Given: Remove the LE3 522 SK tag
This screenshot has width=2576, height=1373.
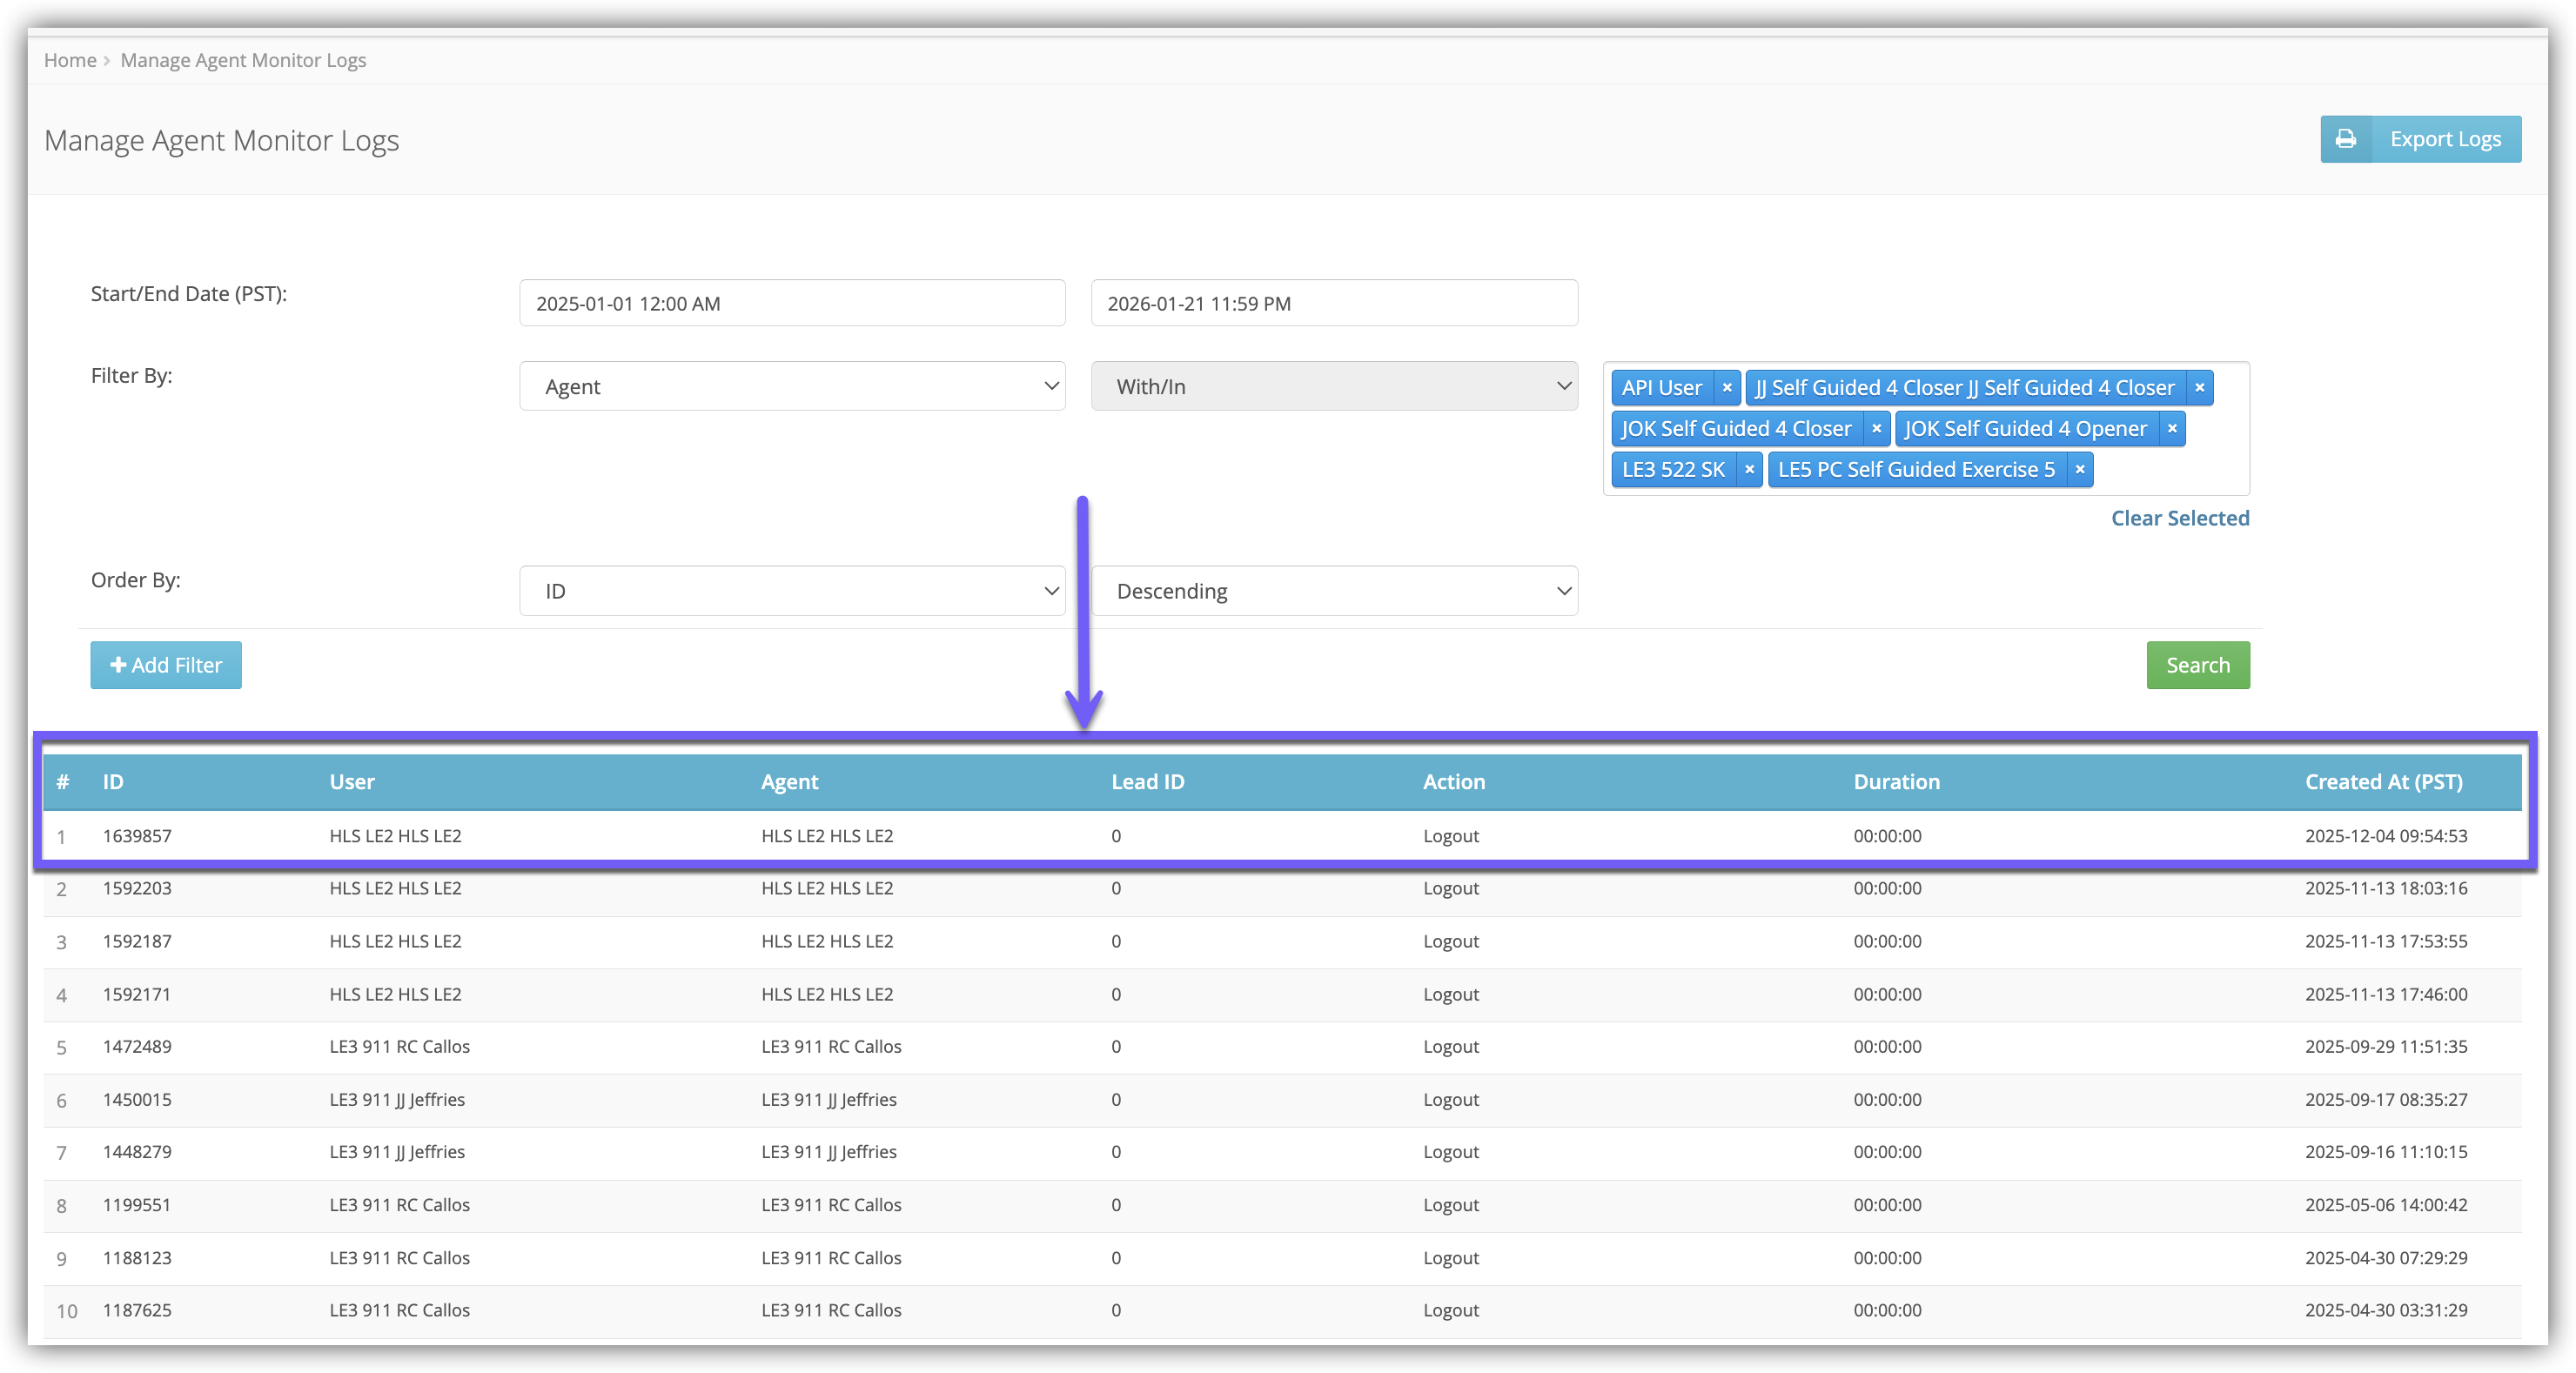Looking at the screenshot, I should 1749,470.
